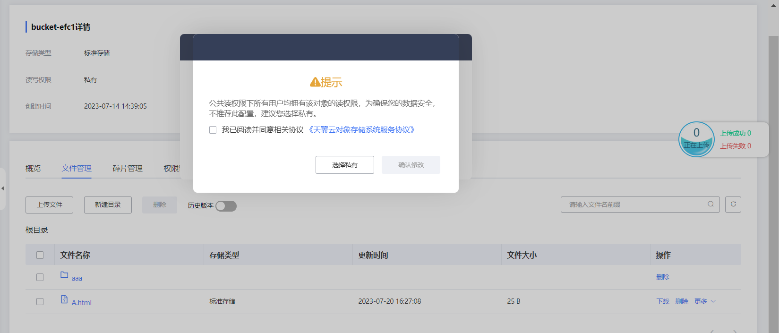779x333 pixels.
Task: Click the 新建目录 button
Action: pos(108,205)
